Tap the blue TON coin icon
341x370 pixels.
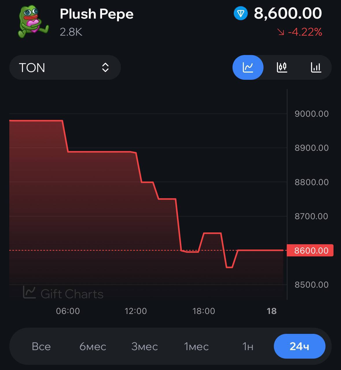coord(241,13)
